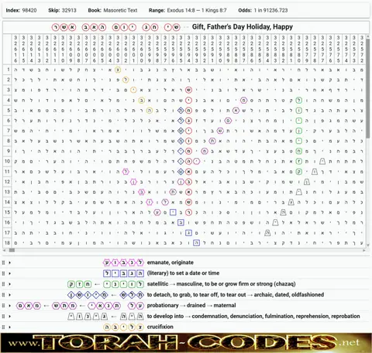Select row number 10 in the matrix
The height and width of the screenshot is (353, 372).
pos(8,161)
